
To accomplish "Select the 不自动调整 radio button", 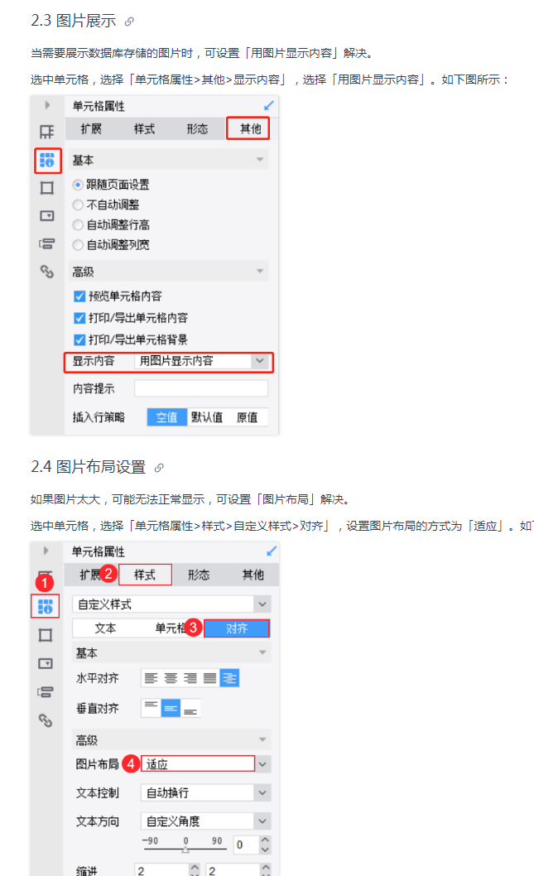I will (x=78, y=205).
